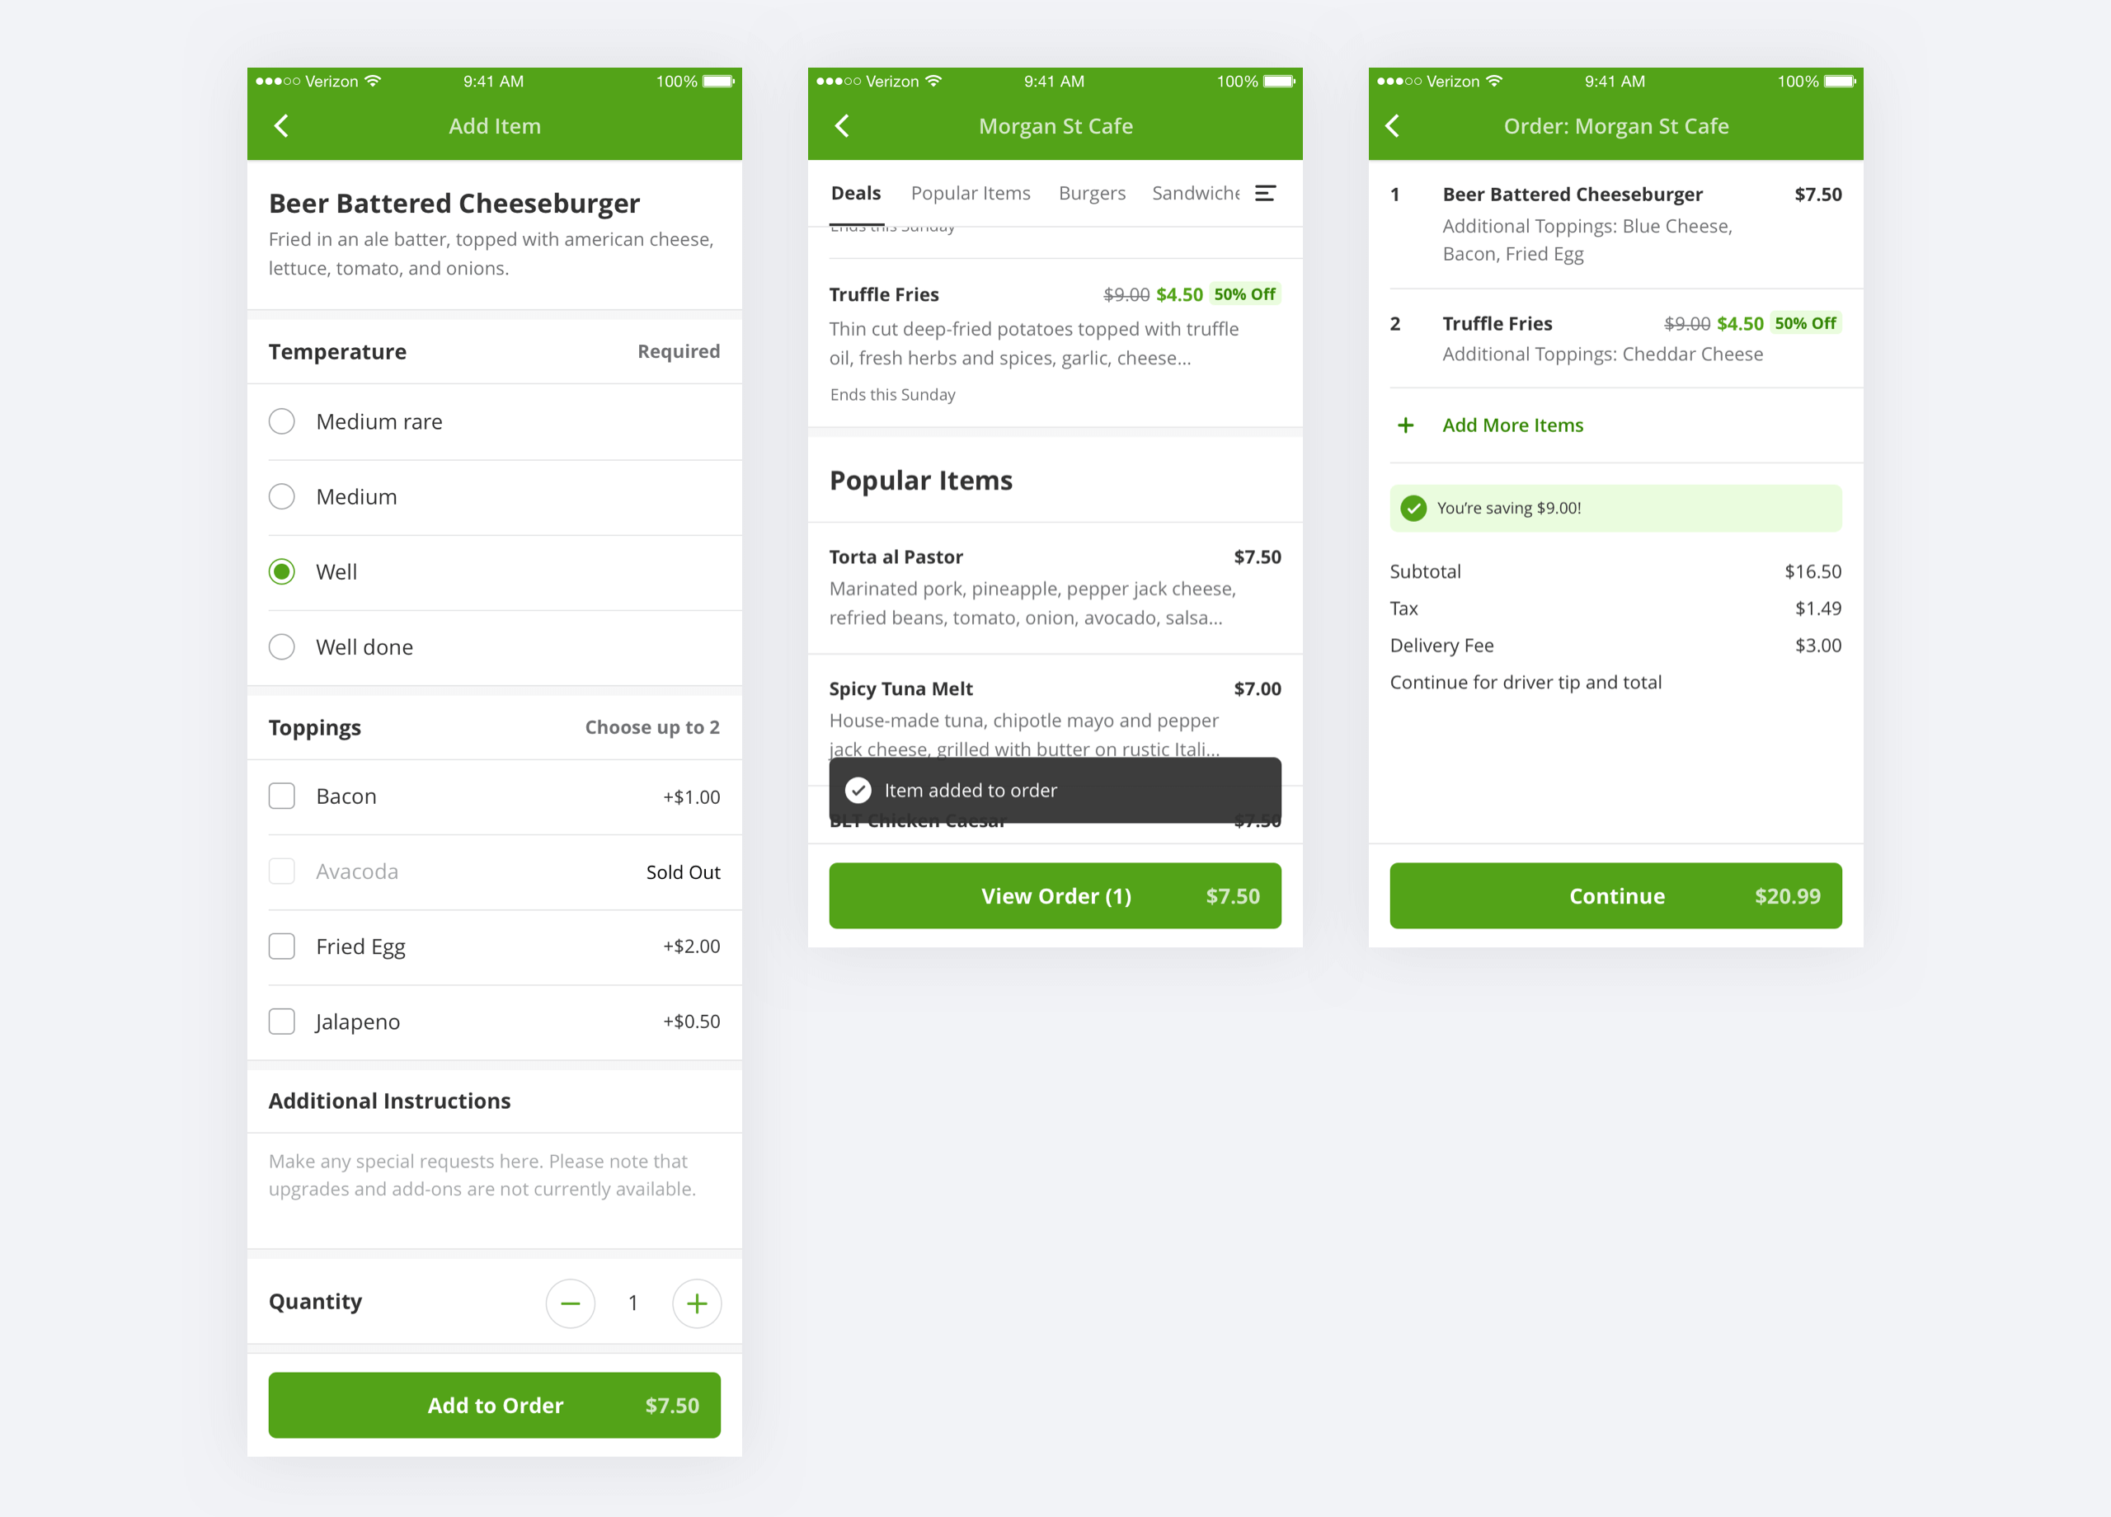Open the Burgers tab
The image size is (2111, 1517).
pyautogui.click(x=1092, y=194)
